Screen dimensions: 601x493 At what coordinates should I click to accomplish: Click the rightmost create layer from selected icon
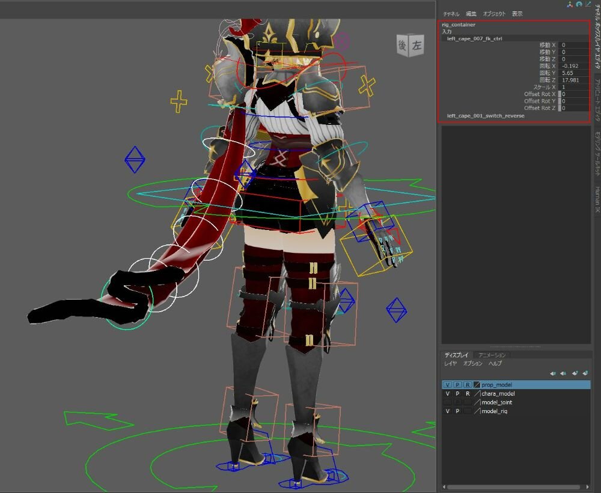point(585,373)
